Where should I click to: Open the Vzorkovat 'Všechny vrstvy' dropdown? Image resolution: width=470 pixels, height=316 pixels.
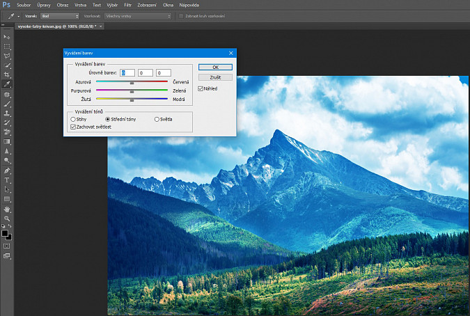click(x=138, y=16)
